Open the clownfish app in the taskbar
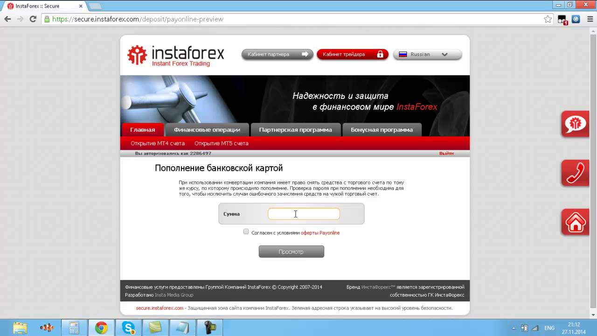The width and height of the screenshot is (597, 336). (47, 328)
